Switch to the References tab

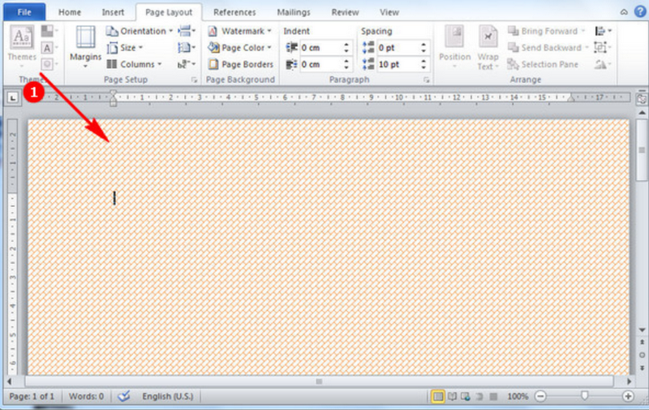pos(234,12)
